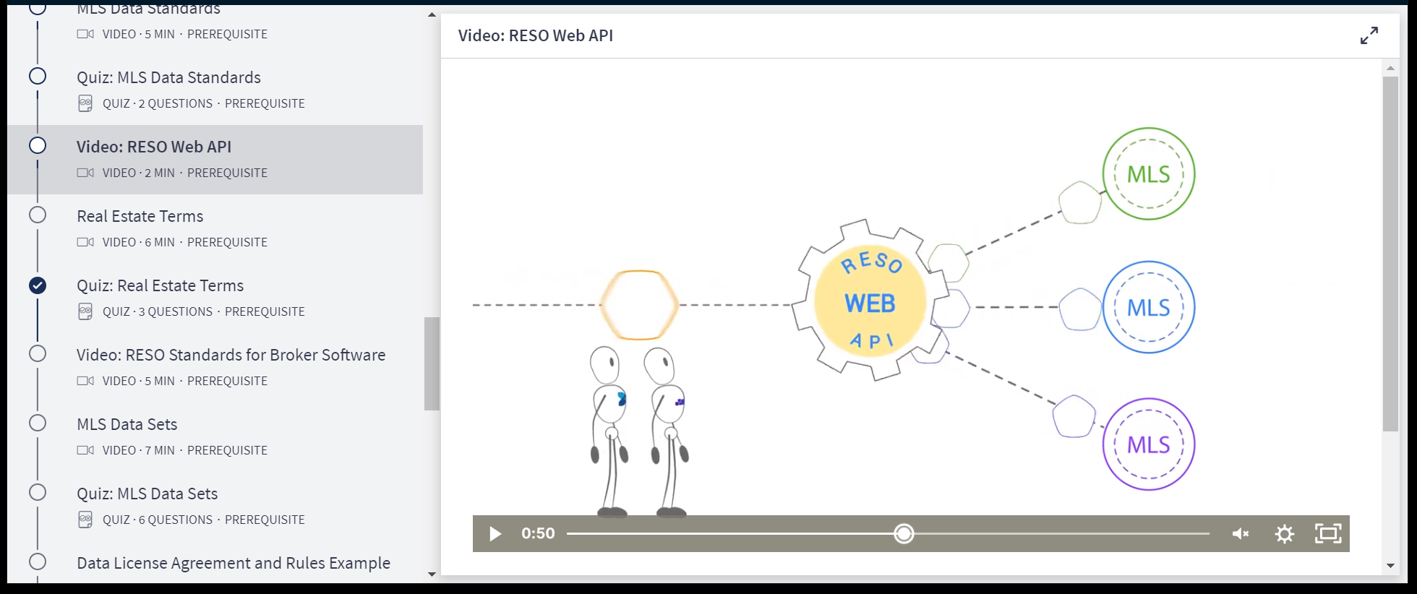Click content pane scroll down arrow
The height and width of the screenshot is (594, 1417).
point(1390,566)
